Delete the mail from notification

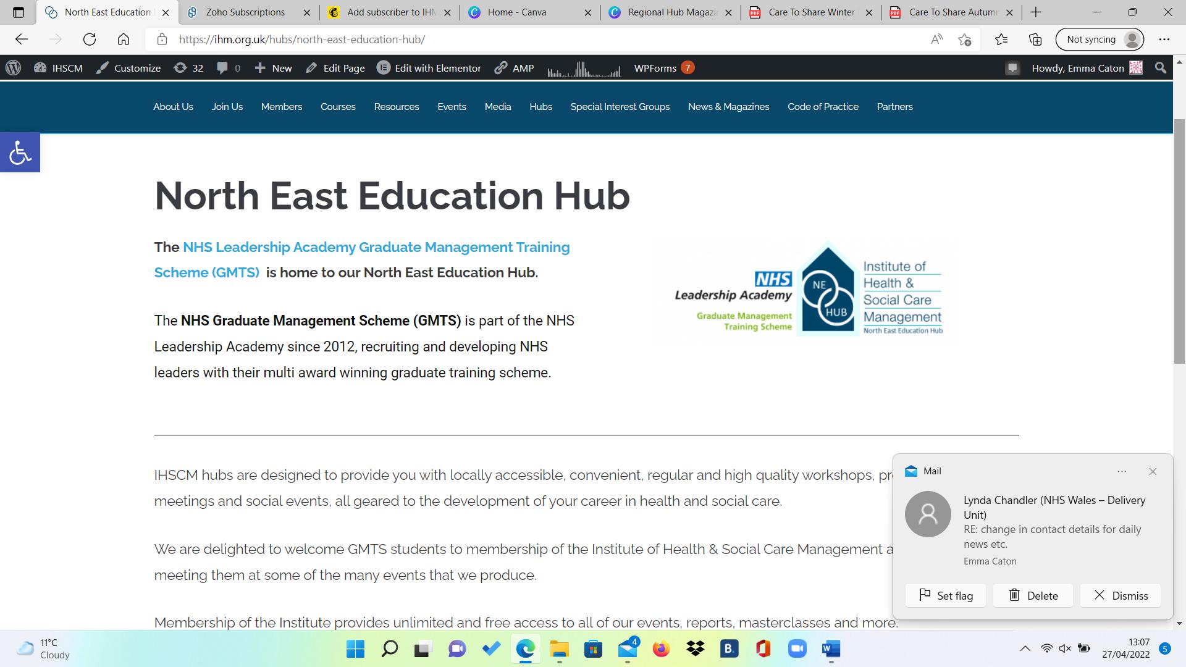click(1033, 595)
